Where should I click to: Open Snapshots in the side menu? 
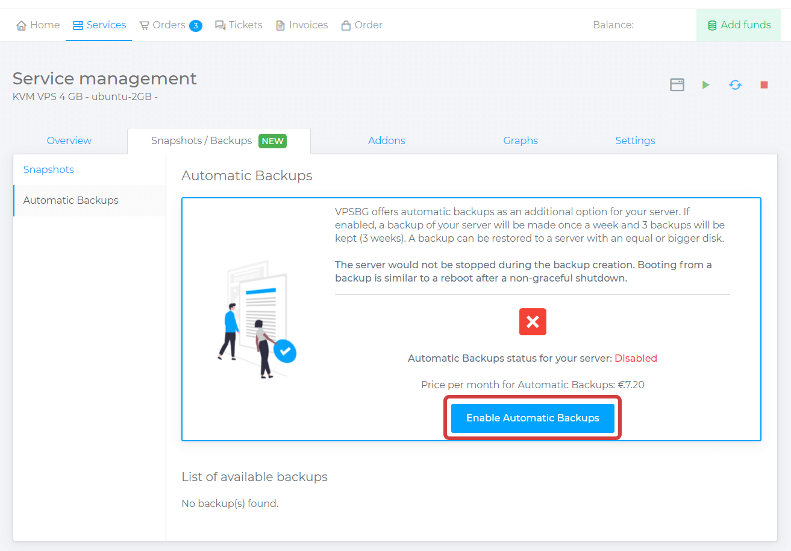(89, 169)
